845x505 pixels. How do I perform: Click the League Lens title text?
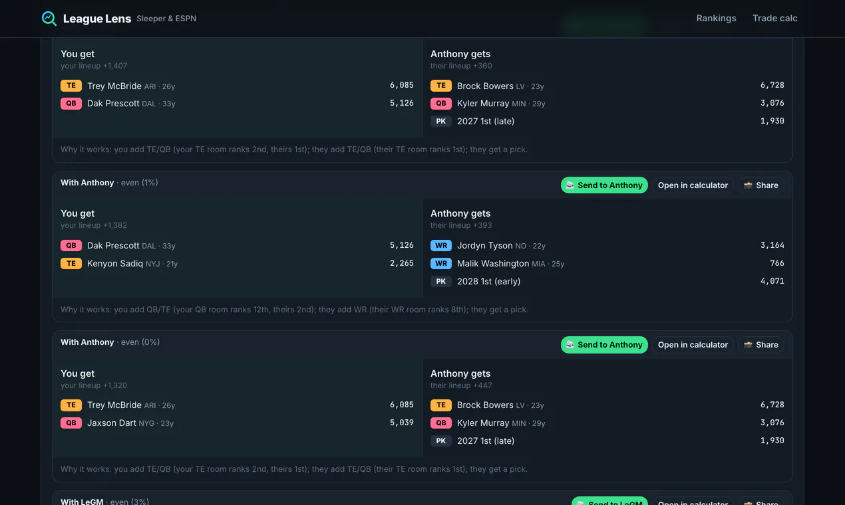tap(97, 19)
